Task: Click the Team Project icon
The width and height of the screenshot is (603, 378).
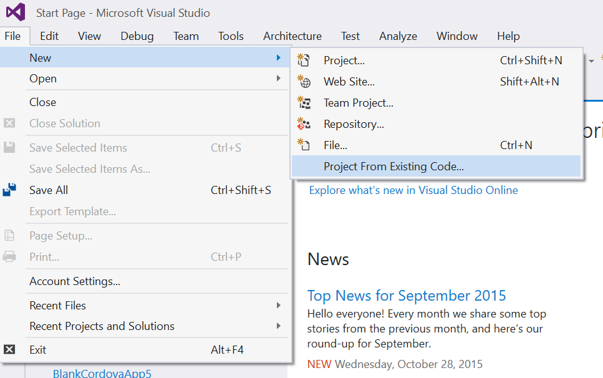Action: [x=304, y=103]
